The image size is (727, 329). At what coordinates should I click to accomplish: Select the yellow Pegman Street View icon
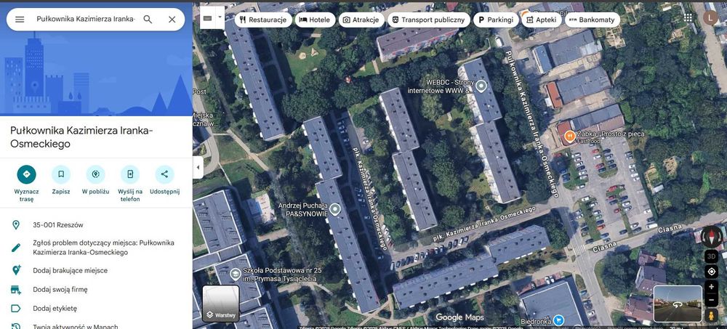[711, 315]
